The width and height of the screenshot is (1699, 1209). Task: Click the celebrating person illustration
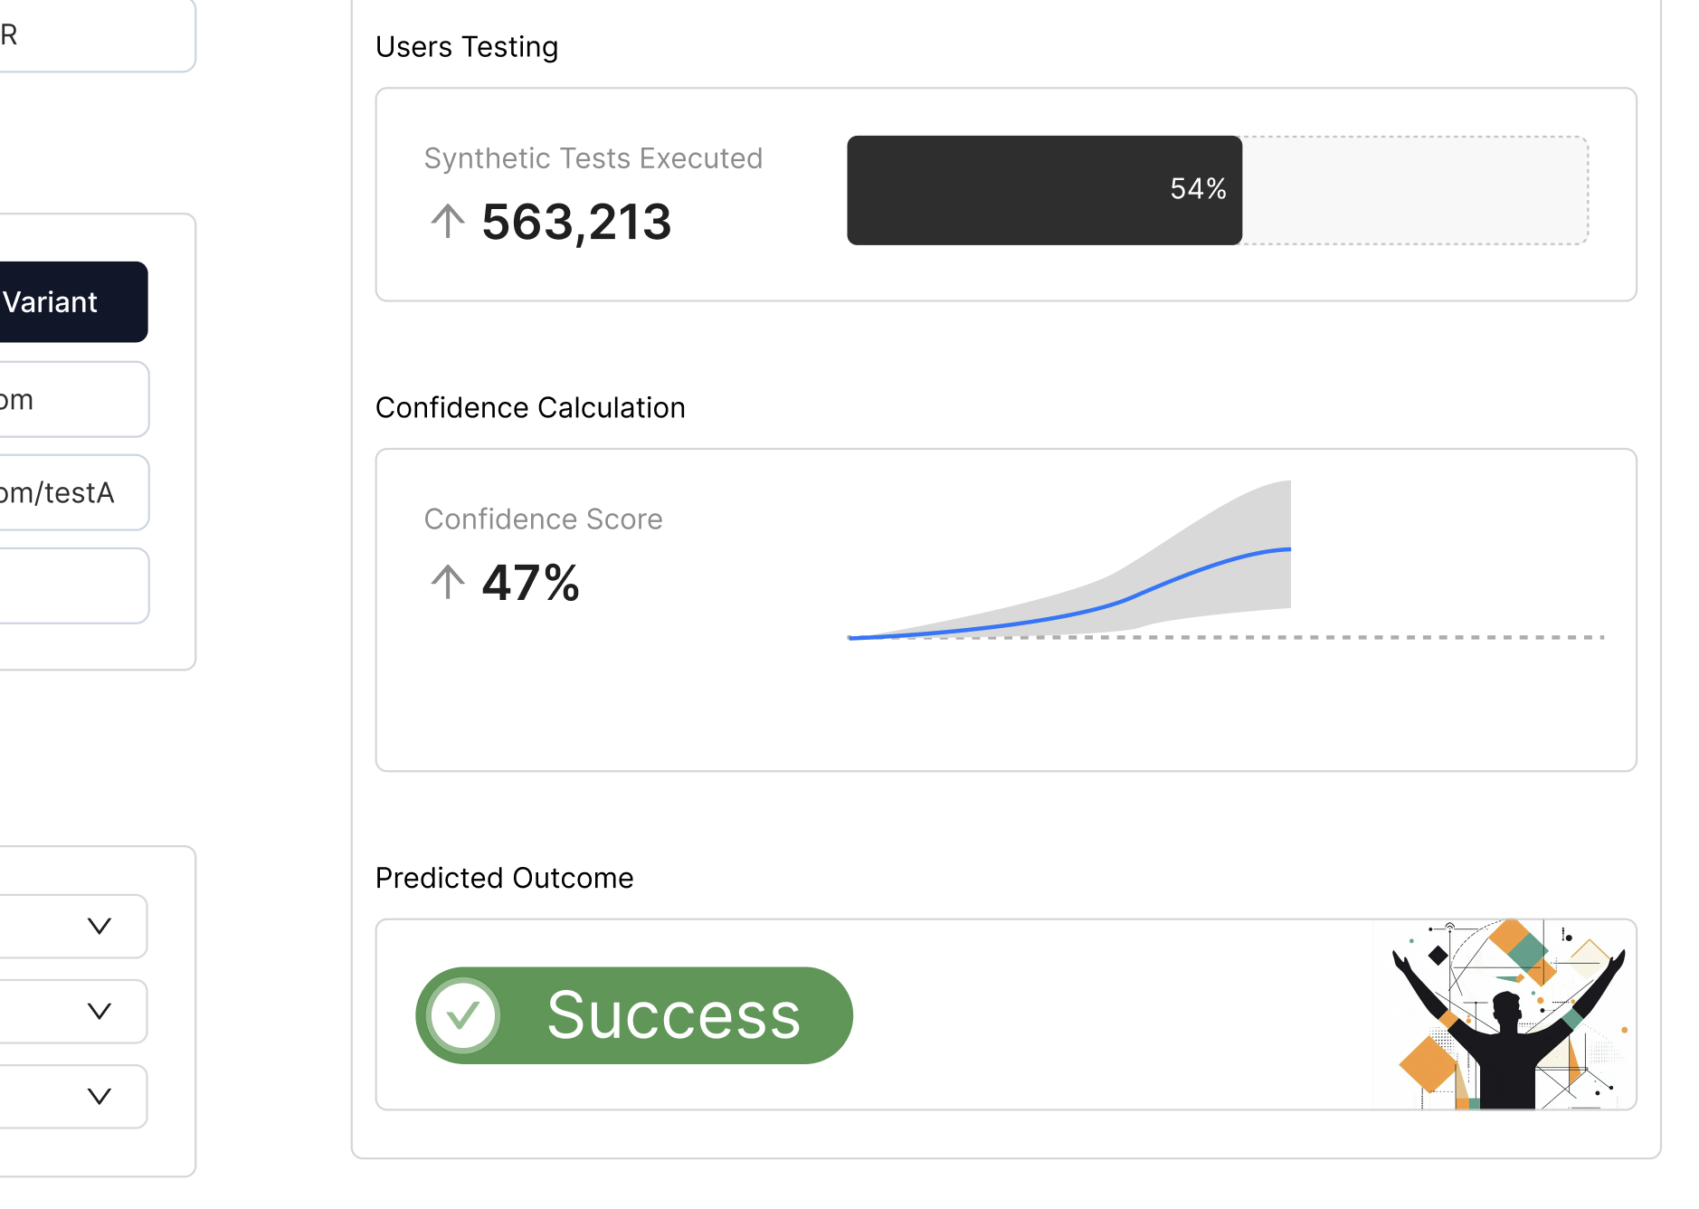(x=1508, y=1015)
